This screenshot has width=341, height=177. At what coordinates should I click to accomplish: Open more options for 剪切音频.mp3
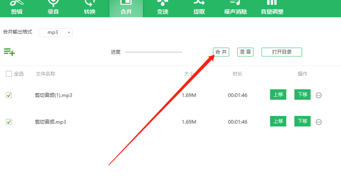319,122
